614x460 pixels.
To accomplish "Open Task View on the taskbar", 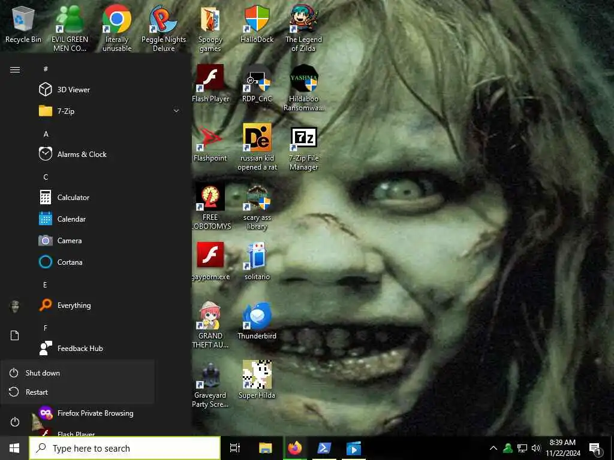I will pyautogui.click(x=235, y=448).
